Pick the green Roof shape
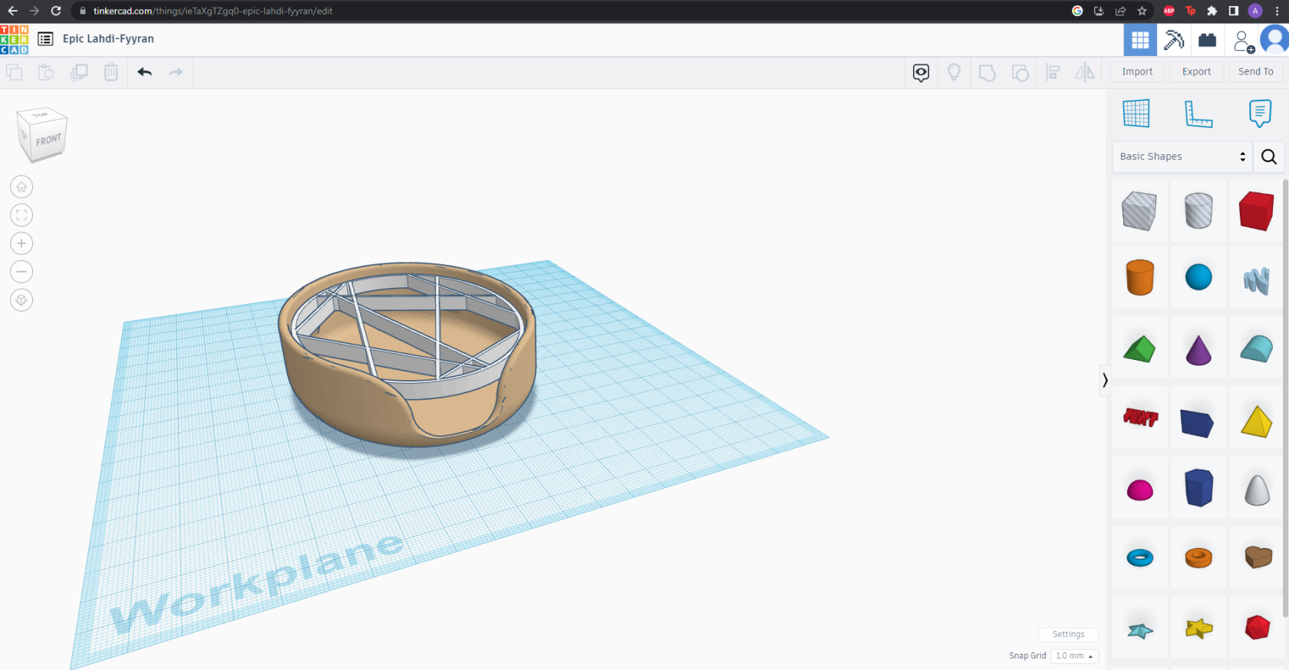The width and height of the screenshot is (1289, 670). [1139, 349]
